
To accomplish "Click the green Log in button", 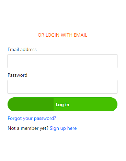I will tap(62, 104).
